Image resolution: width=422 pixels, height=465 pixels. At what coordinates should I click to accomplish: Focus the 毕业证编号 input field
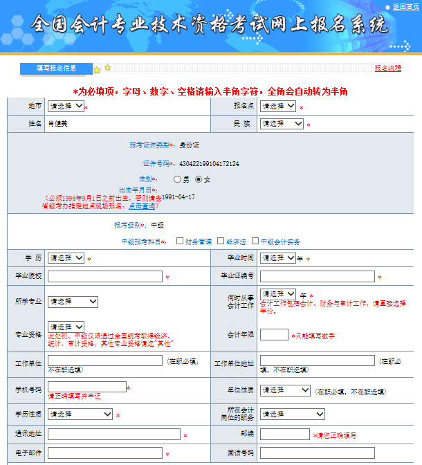318,276
